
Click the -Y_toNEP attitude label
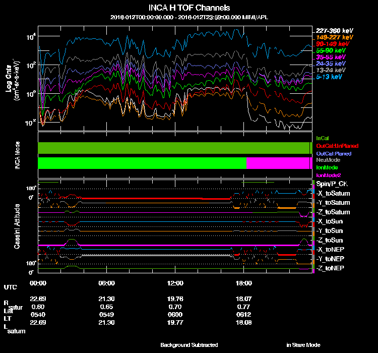click(330, 259)
